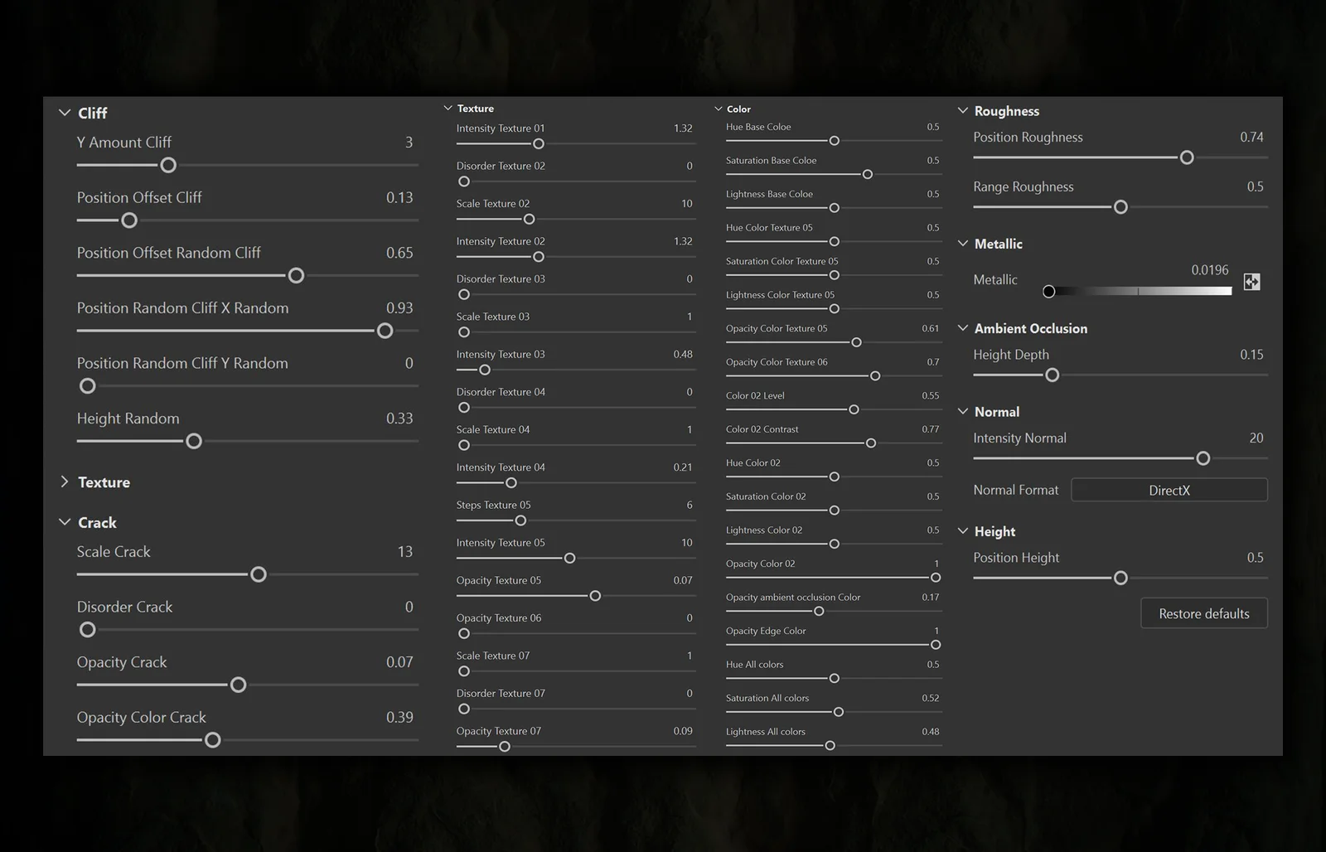Expand the Texture section in the left panel
Screen dimensions: 1326x852
[x=65, y=482]
